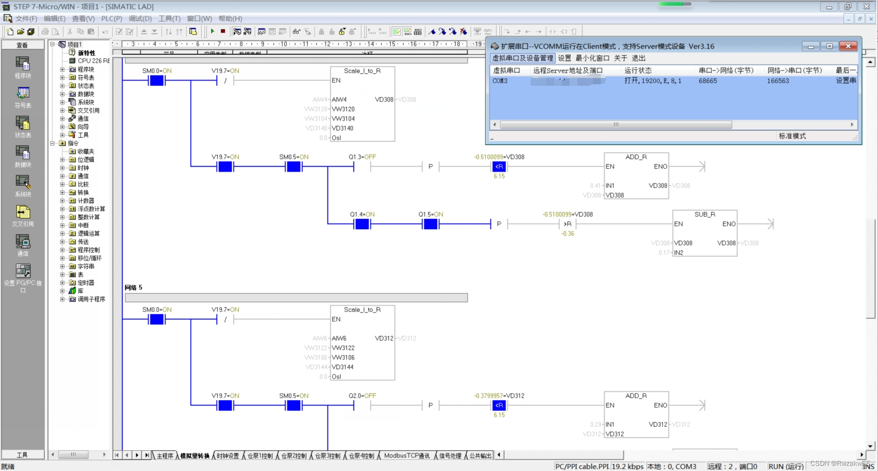Click the Compile check-mark toolbar icon
This screenshot has height=471, width=878.
point(119,32)
